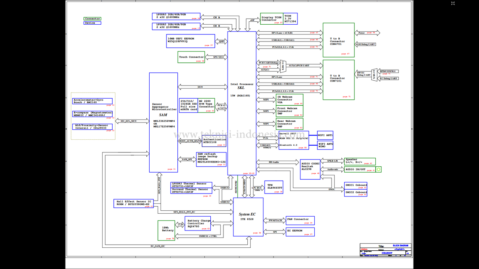Click the 256/512/1024GB SSD mSATA card block

point(189,105)
